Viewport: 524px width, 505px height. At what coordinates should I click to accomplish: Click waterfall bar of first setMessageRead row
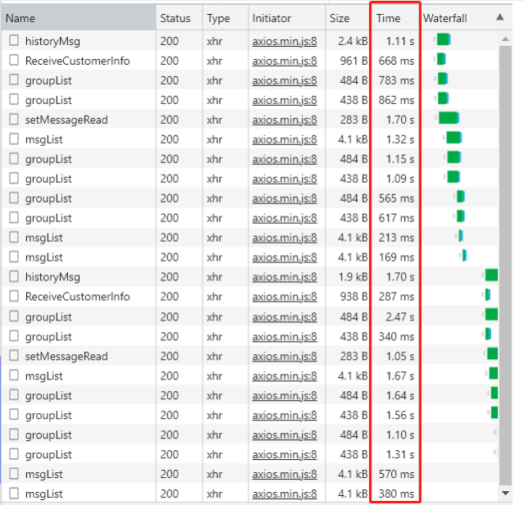click(449, 118)
